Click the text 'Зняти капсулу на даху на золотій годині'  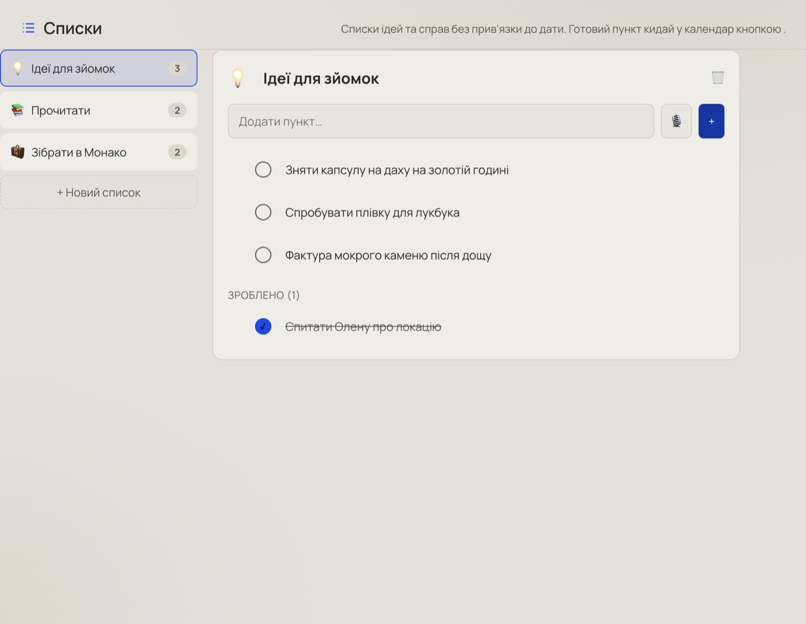click(x=397, y=170)
